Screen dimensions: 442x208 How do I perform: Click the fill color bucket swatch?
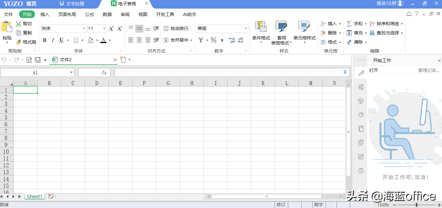tap(91, 40)
